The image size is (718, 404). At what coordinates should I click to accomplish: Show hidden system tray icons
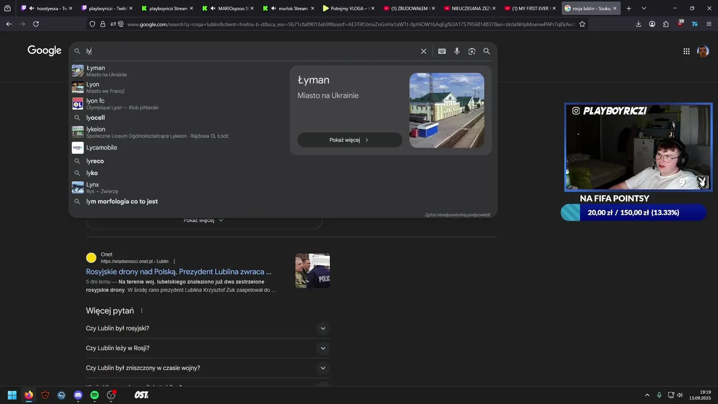coord(647,395)
